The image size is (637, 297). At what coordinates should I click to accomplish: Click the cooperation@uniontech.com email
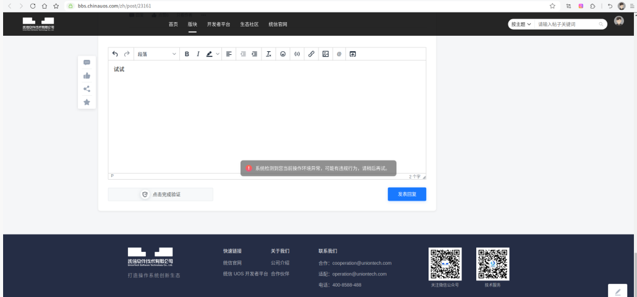(362, 263)
